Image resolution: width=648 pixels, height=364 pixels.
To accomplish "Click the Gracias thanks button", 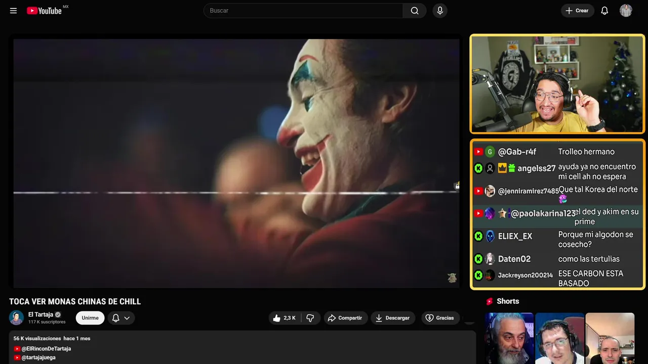I will click(x=440, y=318).
